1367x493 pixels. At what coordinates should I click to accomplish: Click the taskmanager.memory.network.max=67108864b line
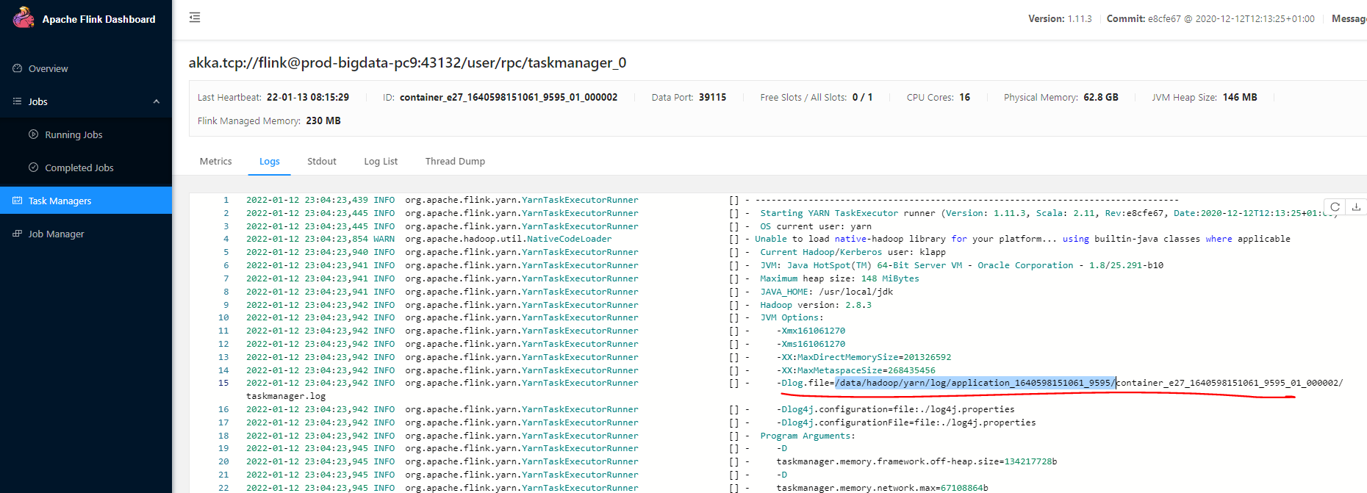tap(883, 488)
